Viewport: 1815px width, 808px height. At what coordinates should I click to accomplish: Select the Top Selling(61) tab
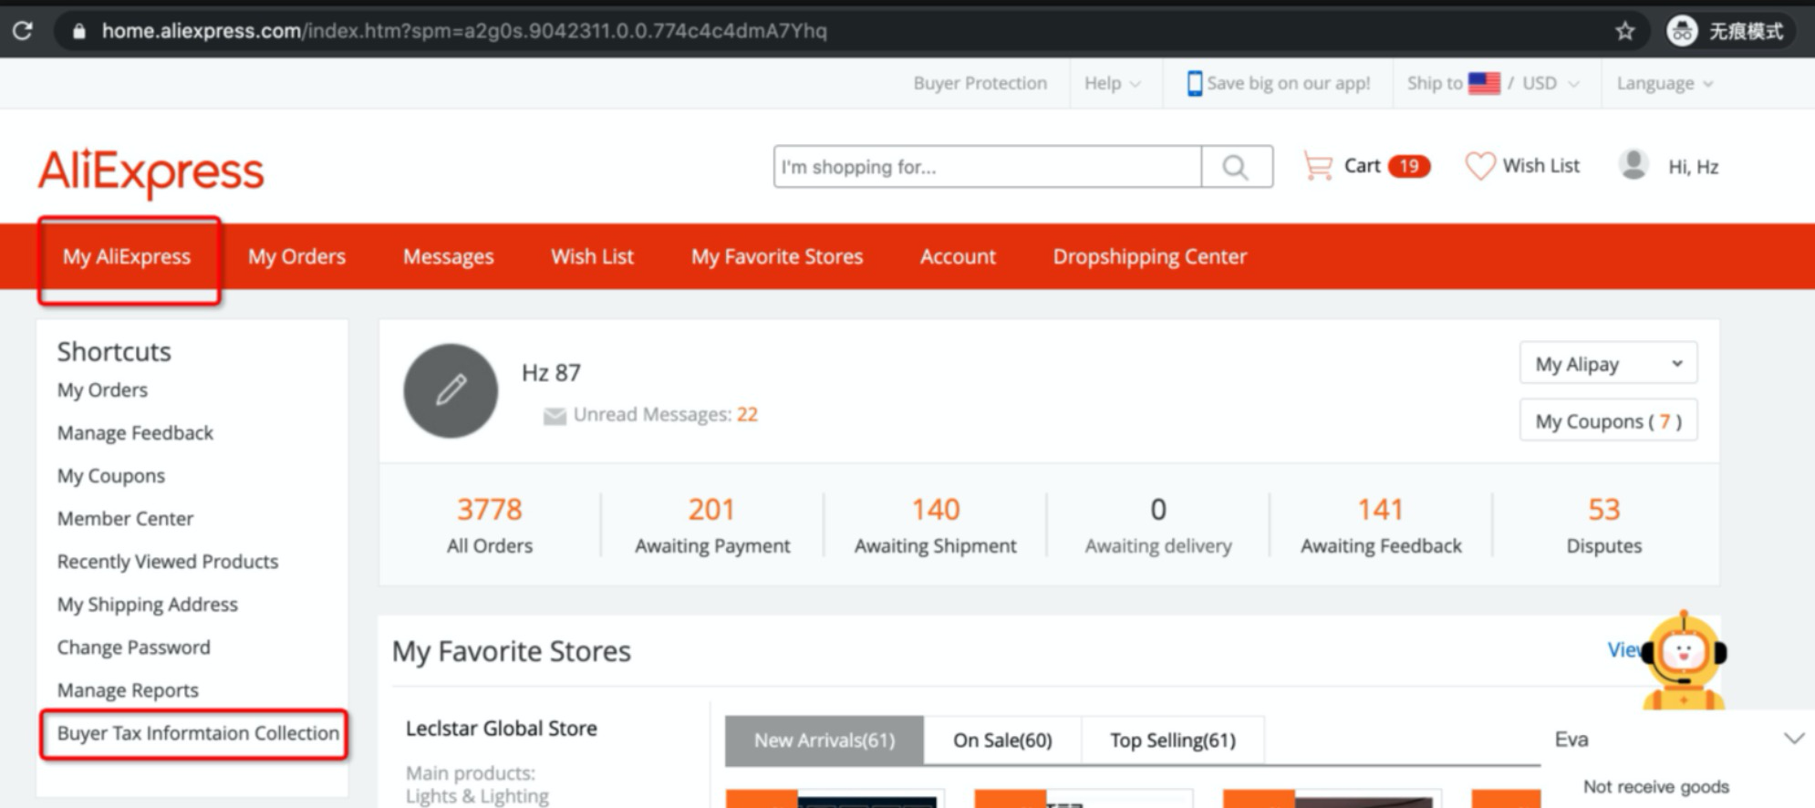pos(1172,740)
